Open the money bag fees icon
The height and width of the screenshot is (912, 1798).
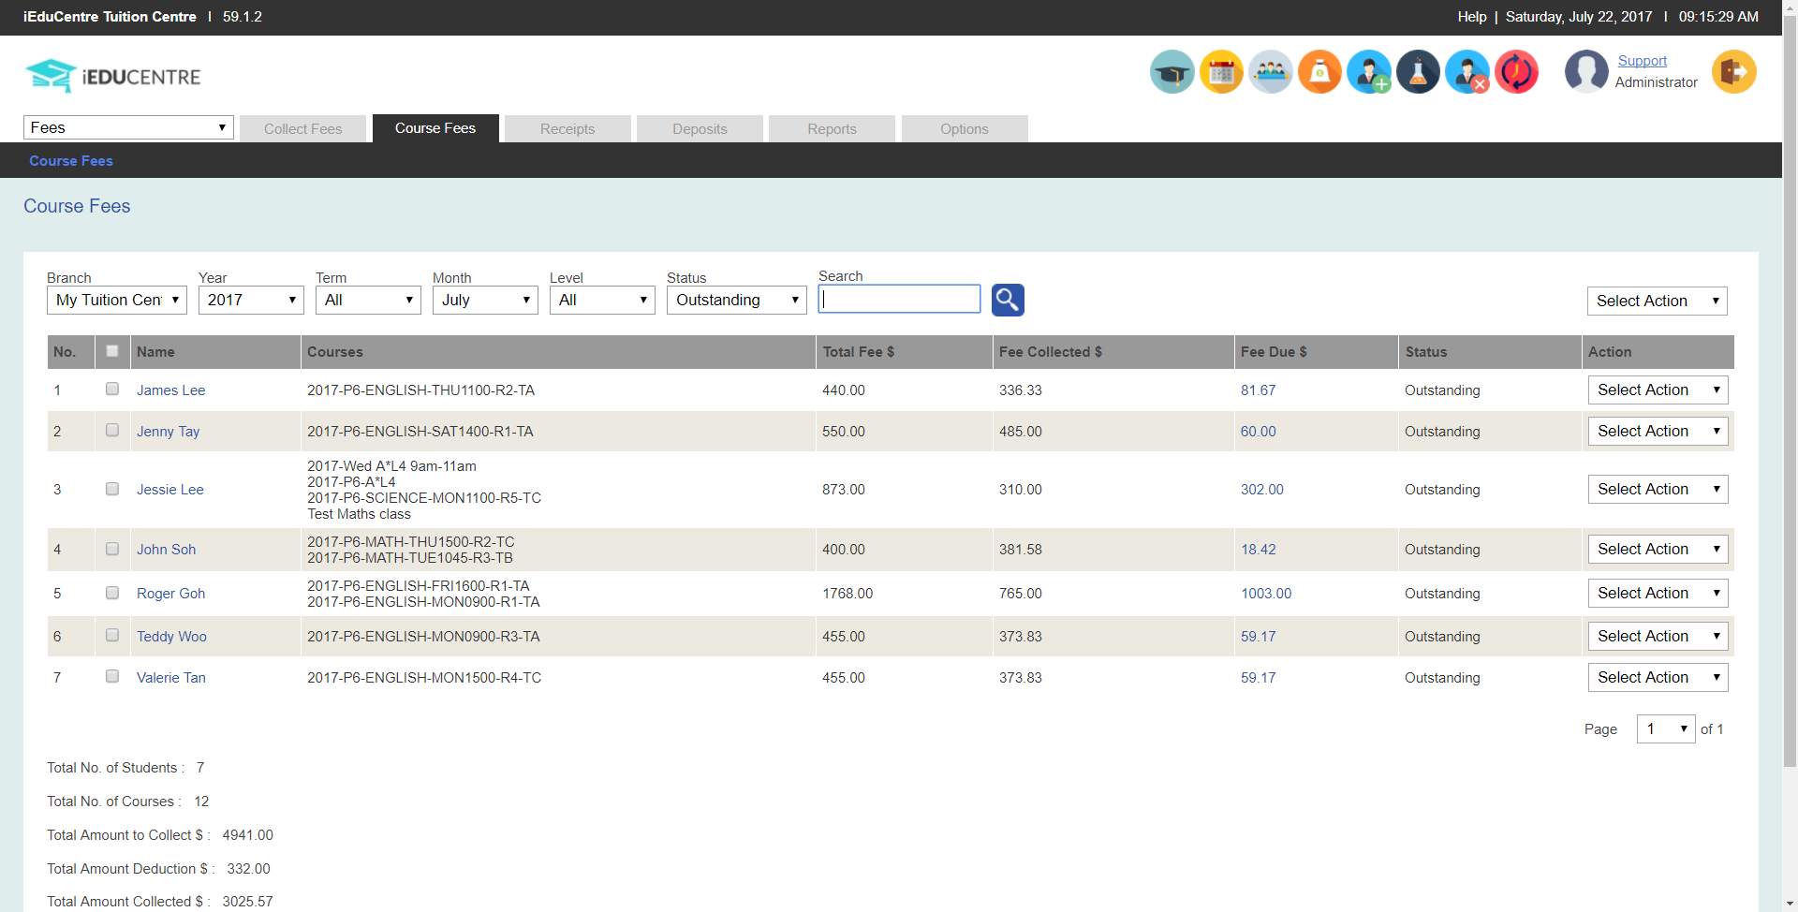coord(1319,72)
